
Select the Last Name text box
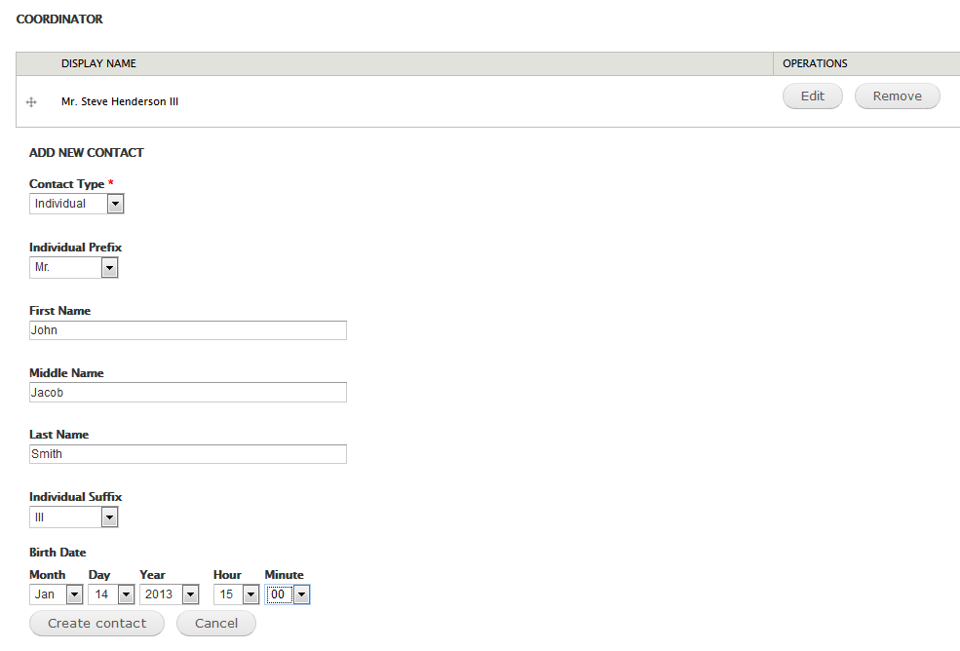[x=187, y=453]
